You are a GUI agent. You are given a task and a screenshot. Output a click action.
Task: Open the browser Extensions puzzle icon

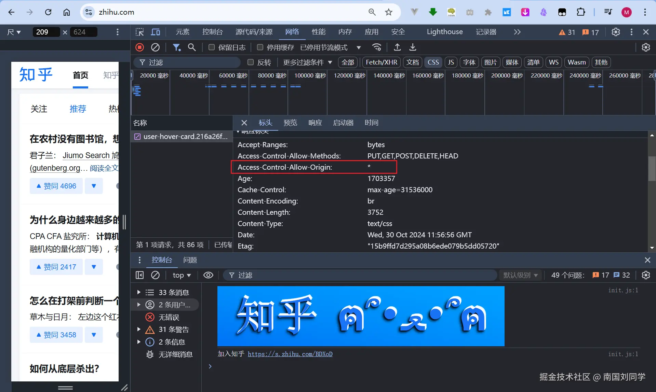pyautogui.click(x=581, y=12)
